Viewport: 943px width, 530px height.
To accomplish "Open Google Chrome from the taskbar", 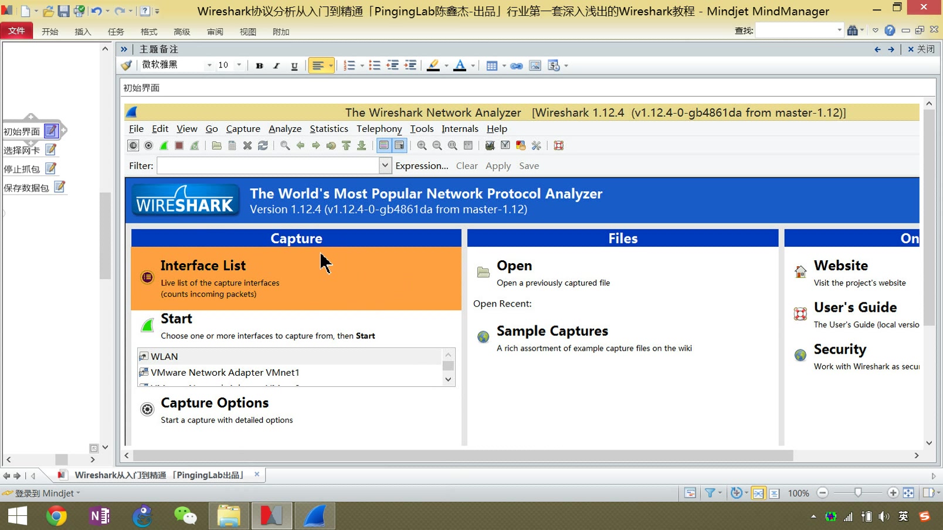I will [56, 516].
